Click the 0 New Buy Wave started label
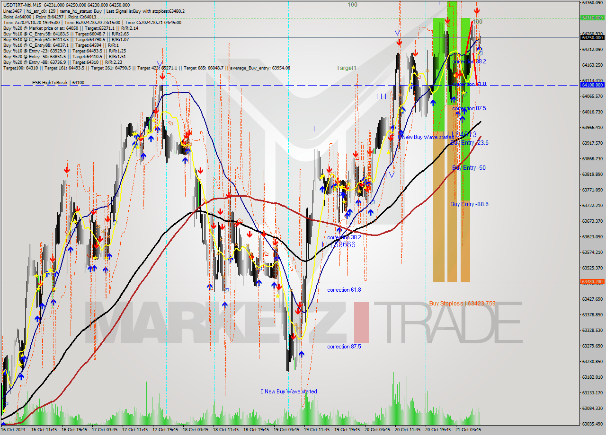606x435 pixels. (289, 391)
